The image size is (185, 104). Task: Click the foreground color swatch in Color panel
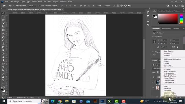click(154, 15)
